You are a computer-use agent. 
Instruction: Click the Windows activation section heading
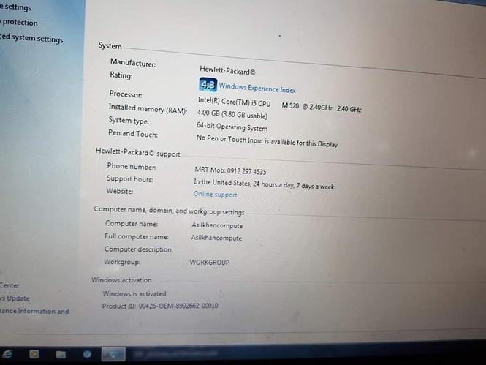(x=121, y=279)
